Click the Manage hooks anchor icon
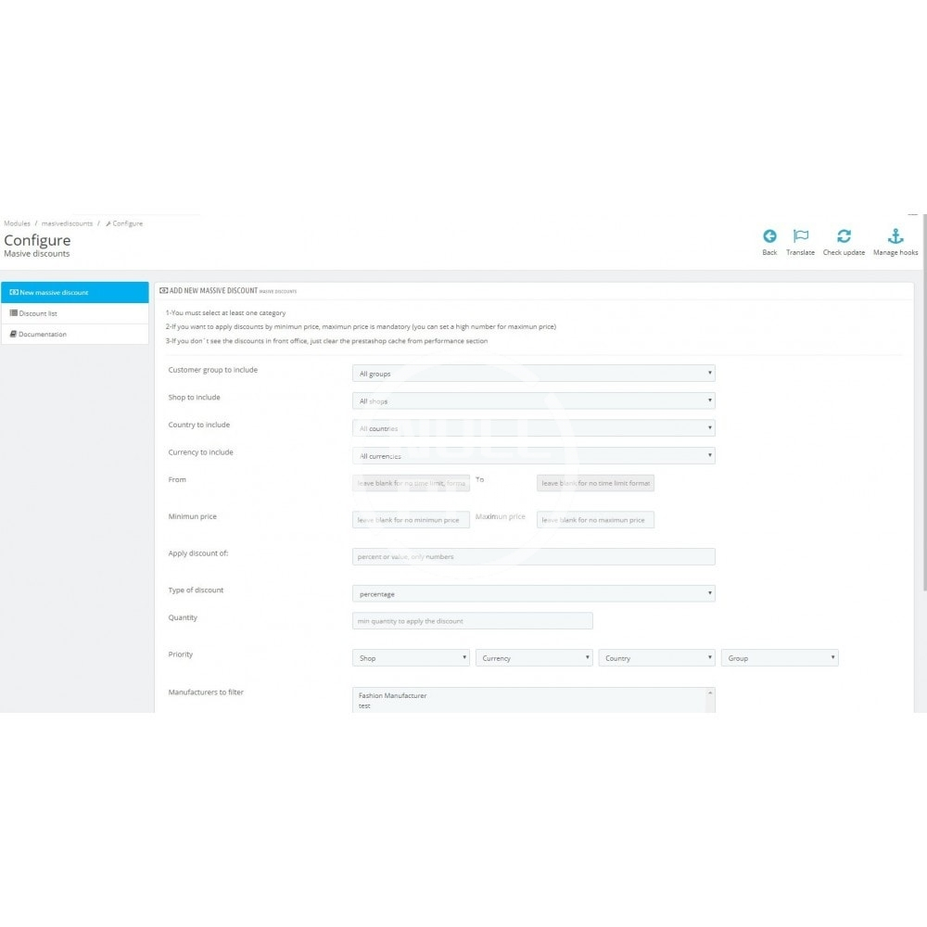 pos(895,236)
